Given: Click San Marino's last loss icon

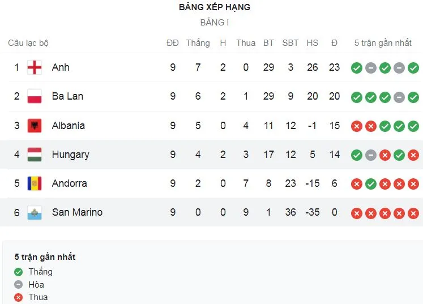Looking at the screenshot, I should [413, 213].
